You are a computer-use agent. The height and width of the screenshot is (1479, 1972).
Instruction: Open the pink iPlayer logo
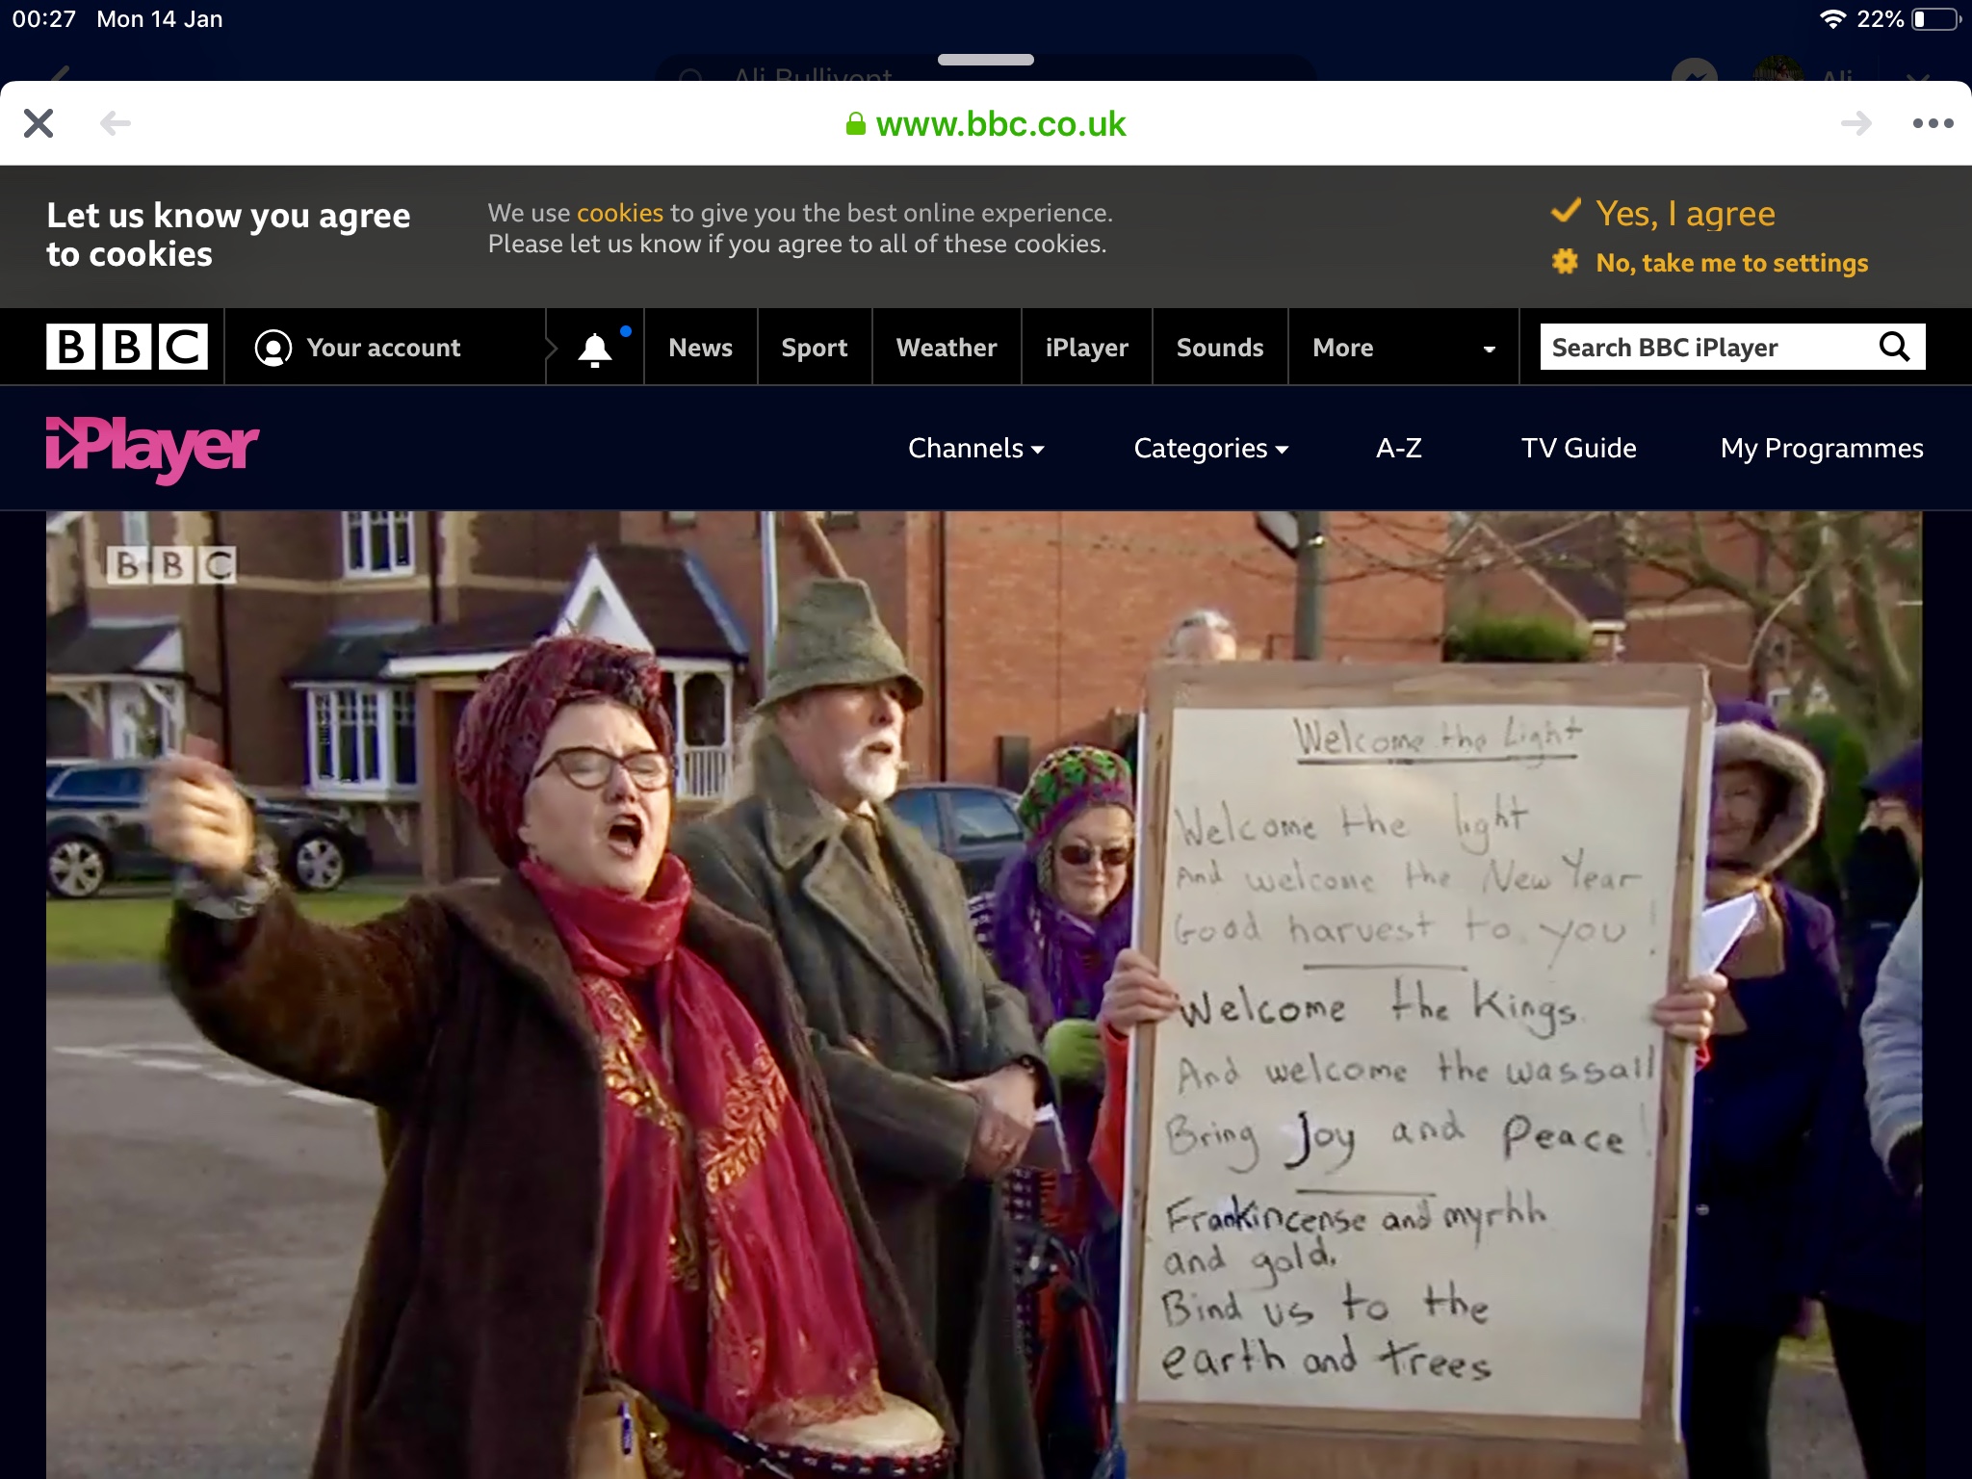(152, 449)
